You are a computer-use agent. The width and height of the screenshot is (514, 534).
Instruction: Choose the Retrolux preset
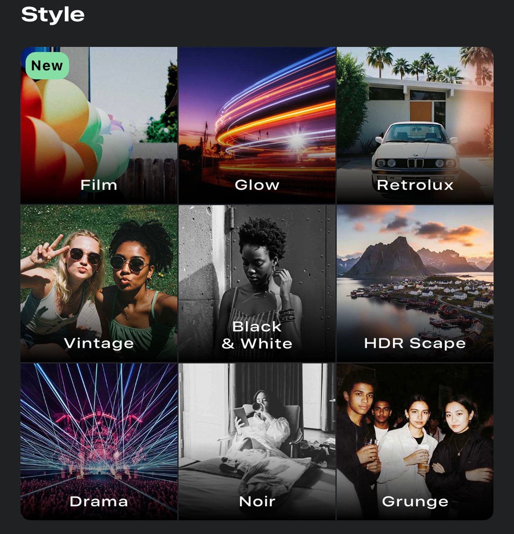pyautogui.click(x=415, y=122)
